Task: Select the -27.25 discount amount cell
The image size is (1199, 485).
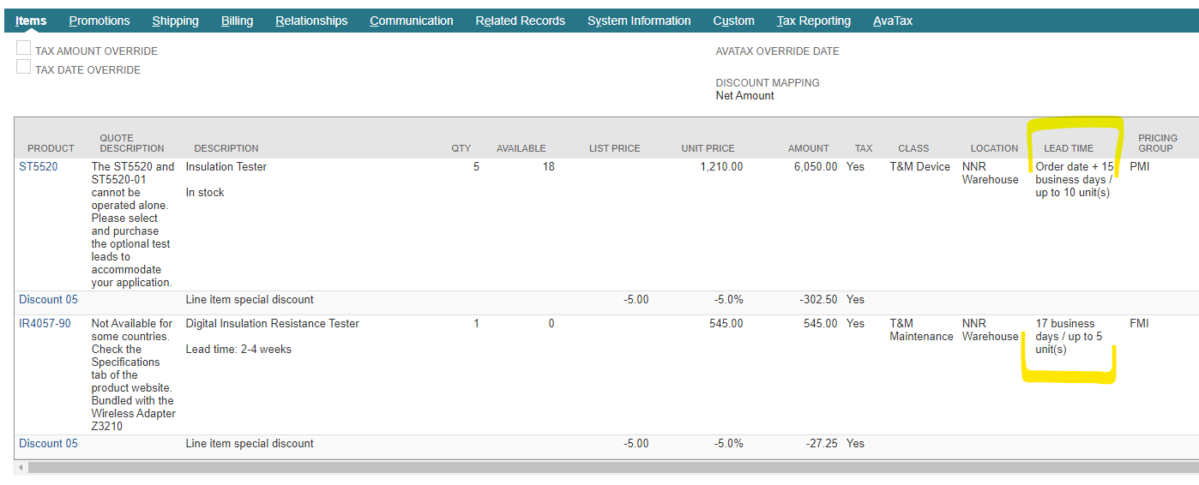Action: pyautogui.click(x=821, y=444)
